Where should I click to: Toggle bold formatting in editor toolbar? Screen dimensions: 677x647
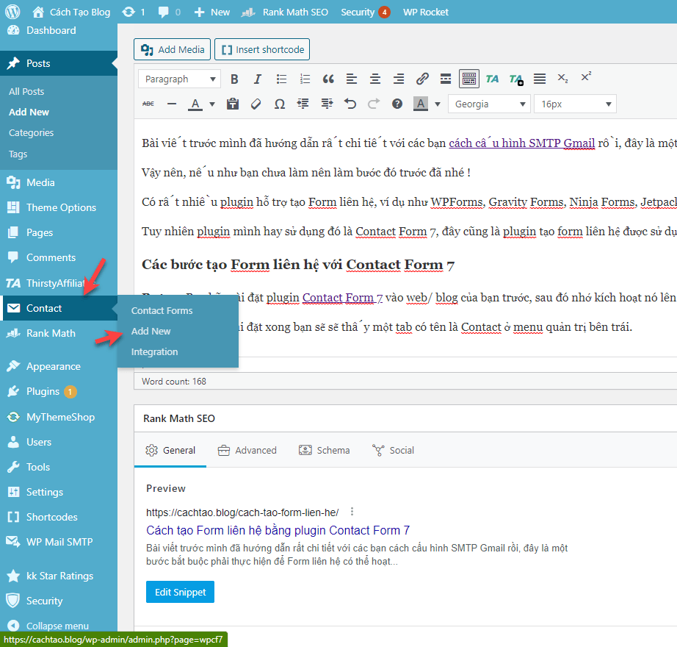click(x=234, y=79)
